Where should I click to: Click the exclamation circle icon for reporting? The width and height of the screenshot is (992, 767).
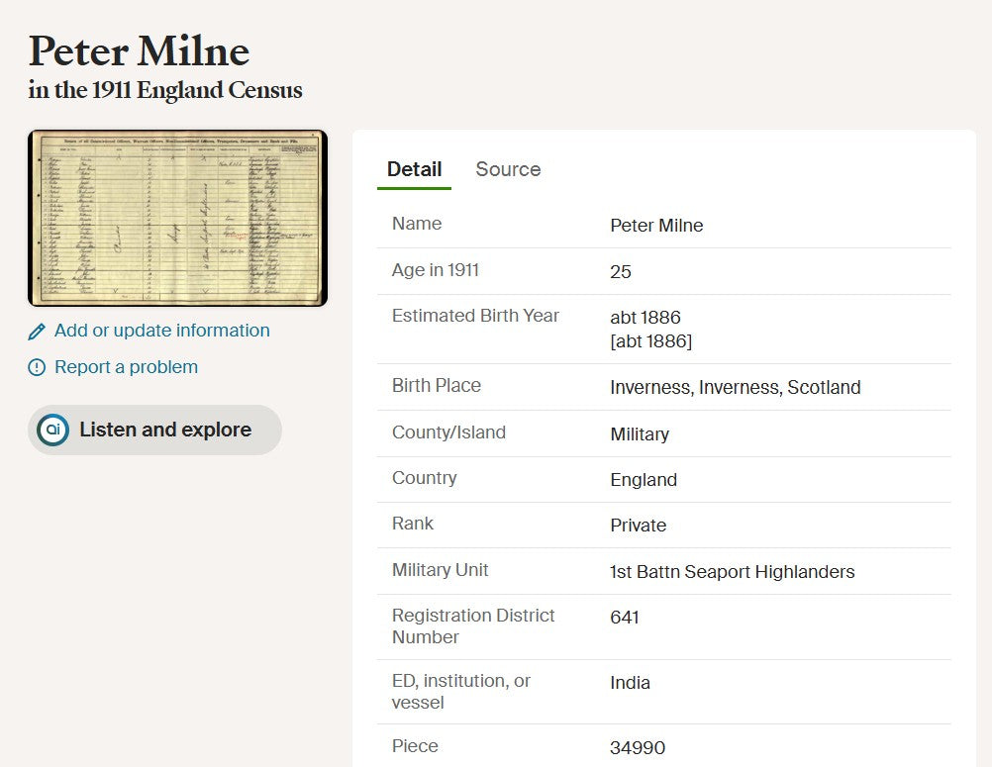(37, 367)
